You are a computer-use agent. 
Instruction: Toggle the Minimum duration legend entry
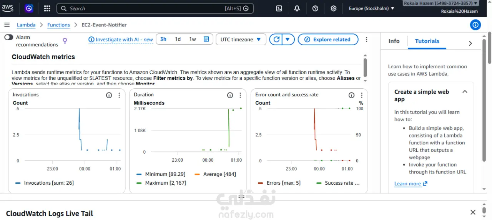point(161,174)
